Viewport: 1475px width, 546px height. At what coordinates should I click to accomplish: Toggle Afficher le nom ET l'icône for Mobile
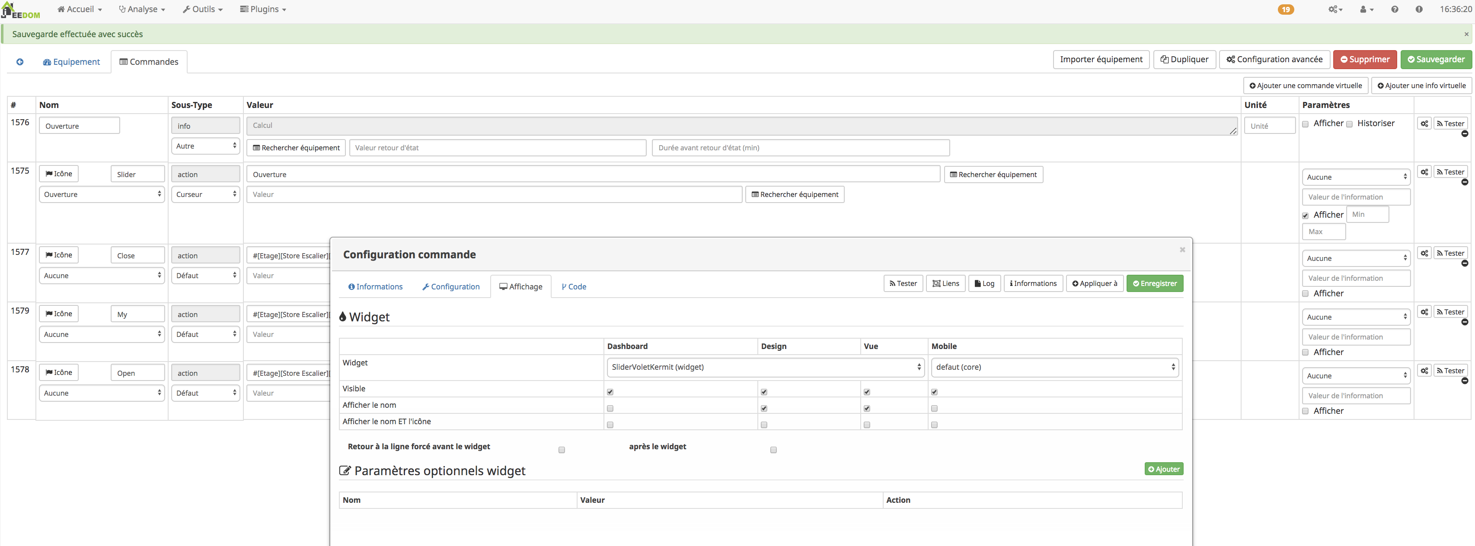pyautogui.click(x=935, y=425)
